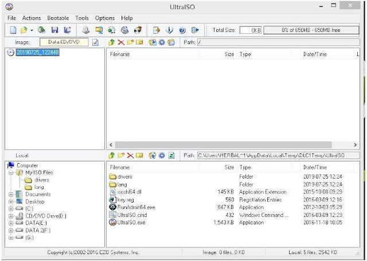Click red X delete in Local toolbar
Screen dimensions: 367x261
click(130, 155)
